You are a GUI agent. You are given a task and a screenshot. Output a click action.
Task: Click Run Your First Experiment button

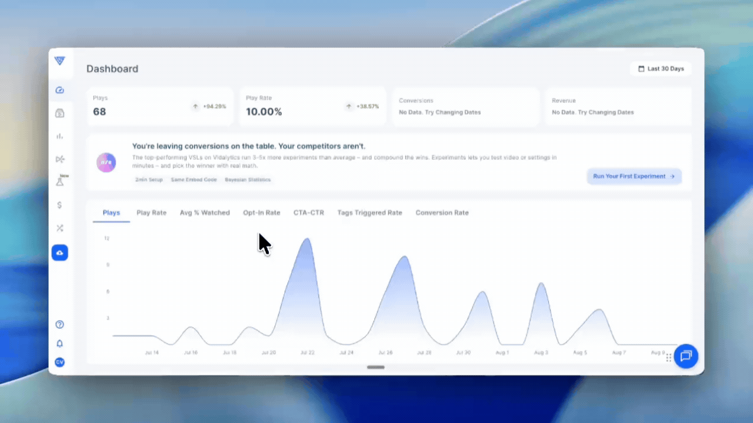point(634,176)
